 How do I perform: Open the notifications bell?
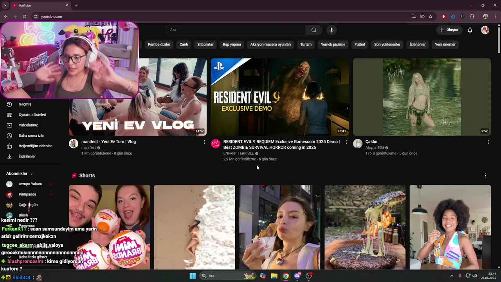(470, 30)
